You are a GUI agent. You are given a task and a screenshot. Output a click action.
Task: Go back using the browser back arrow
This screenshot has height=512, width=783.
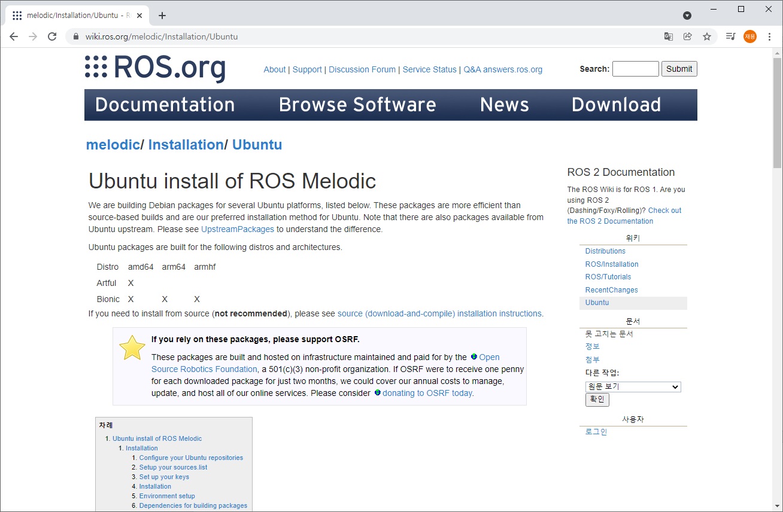pos(14,36)
